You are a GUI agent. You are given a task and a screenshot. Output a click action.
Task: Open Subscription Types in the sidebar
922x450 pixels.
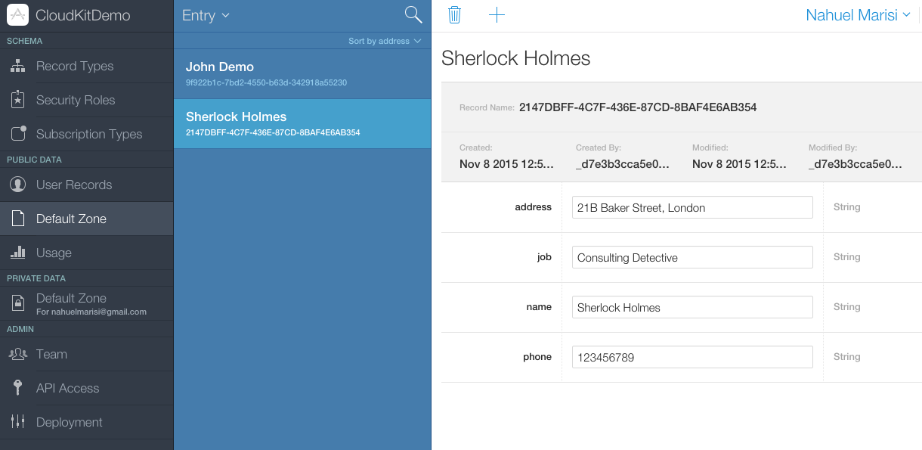coord(86,134)
